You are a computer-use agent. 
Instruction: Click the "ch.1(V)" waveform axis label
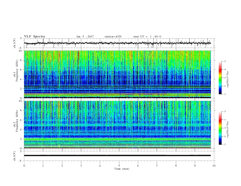coord(15,43)
